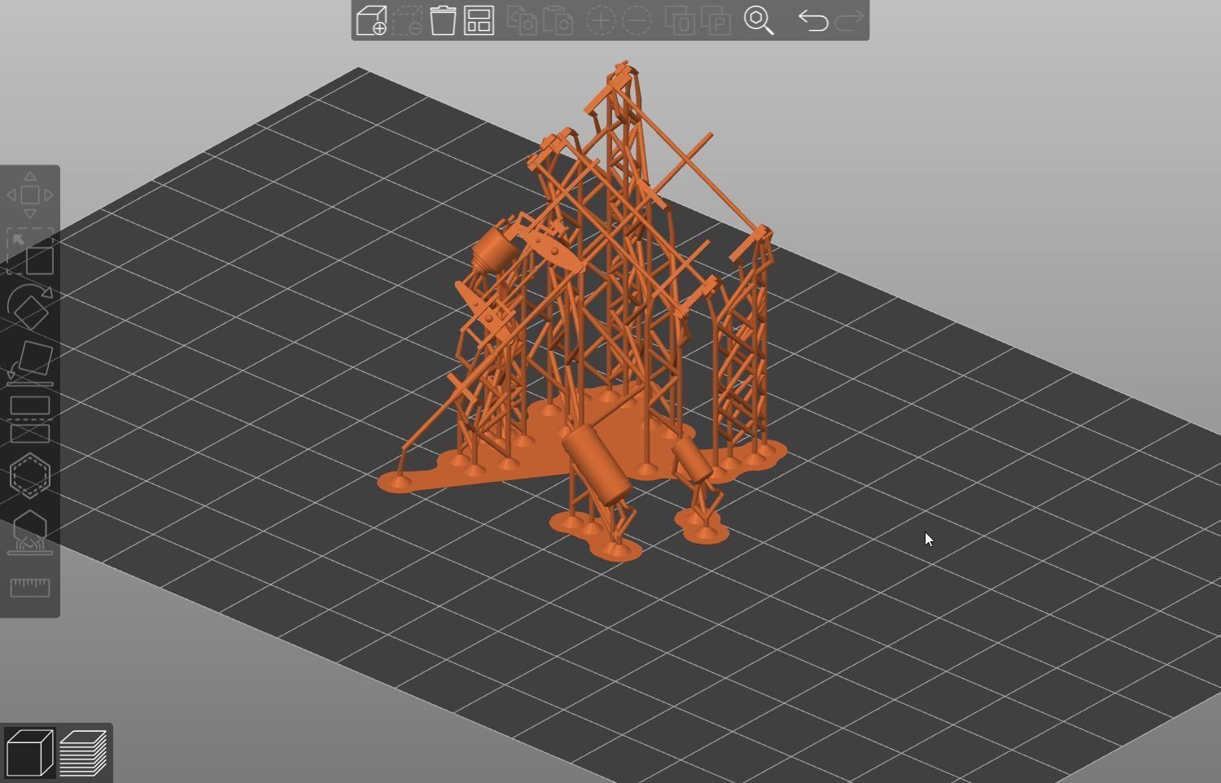Click the Copy icon in top toolbar
Viewport: 1221px width, 783px height.
[x=522, y=20]
